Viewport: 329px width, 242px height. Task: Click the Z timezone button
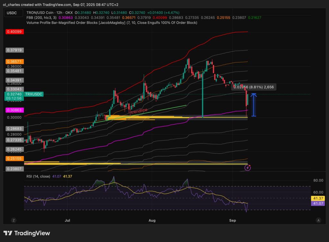[x=14, y=220]
